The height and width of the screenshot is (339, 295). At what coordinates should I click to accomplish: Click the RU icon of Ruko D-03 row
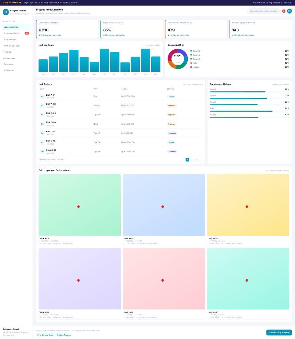coord(42,152)
